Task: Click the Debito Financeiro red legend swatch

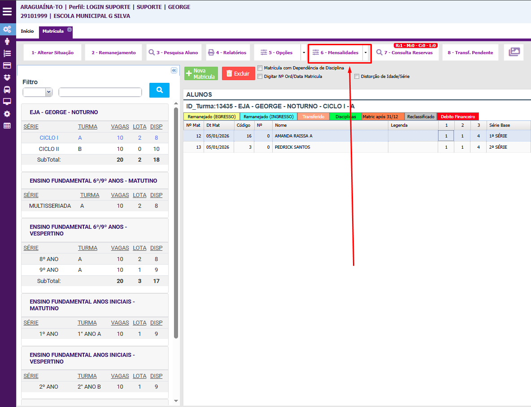Action: 457,116
